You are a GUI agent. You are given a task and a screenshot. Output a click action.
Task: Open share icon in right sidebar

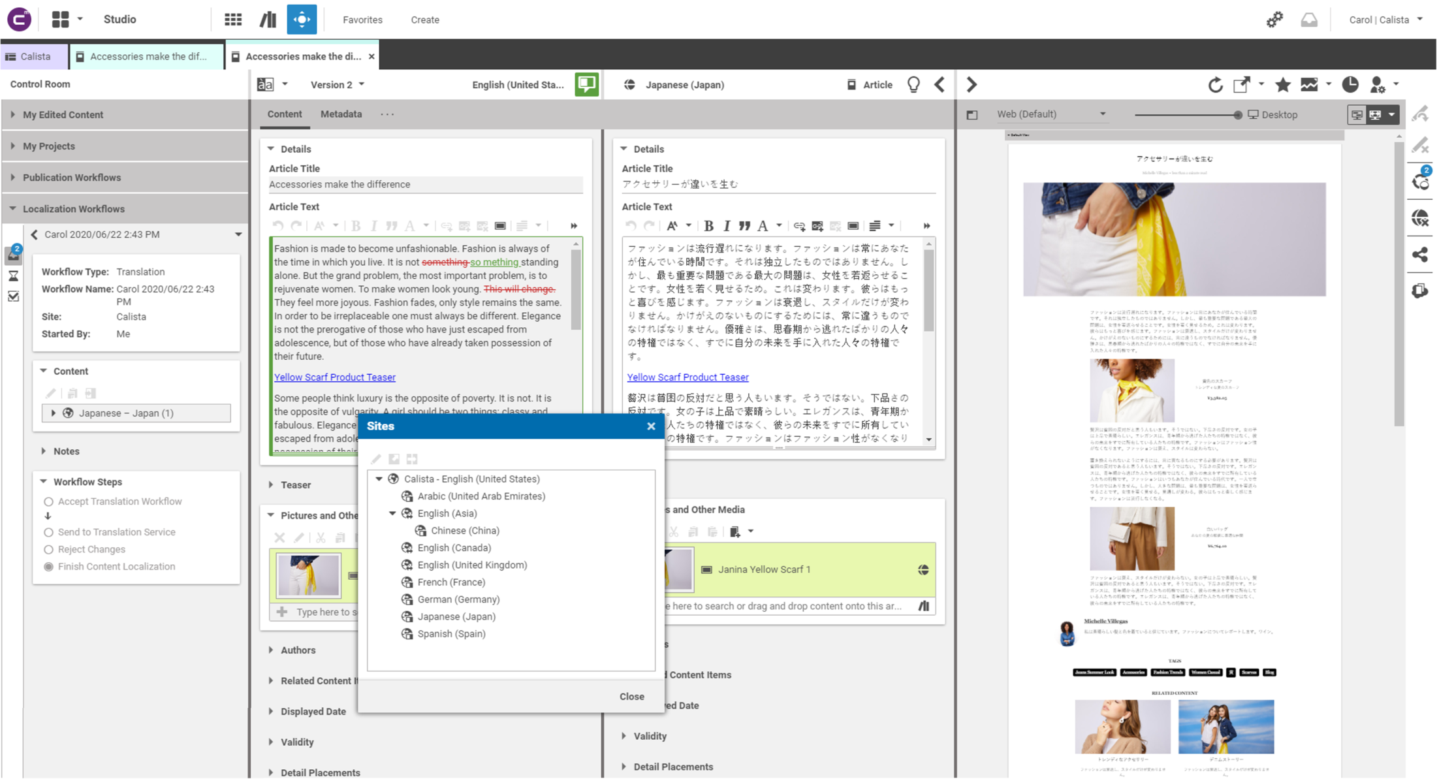(x=1420, y=255)
